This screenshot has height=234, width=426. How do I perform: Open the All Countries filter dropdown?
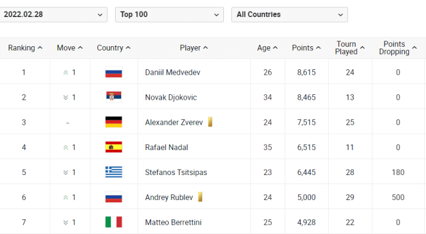(289, 15)
